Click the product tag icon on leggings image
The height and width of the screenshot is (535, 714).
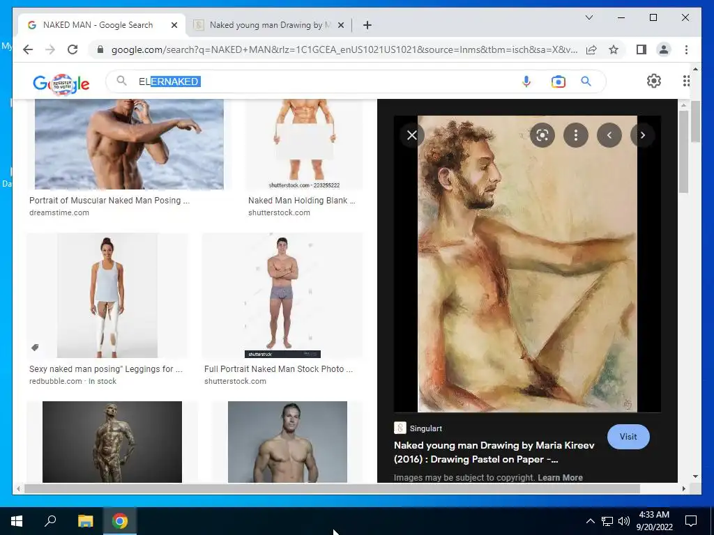point(35,348)
